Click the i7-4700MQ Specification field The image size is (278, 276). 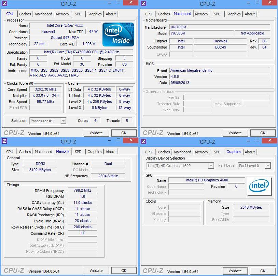click(x=81, y=52)
